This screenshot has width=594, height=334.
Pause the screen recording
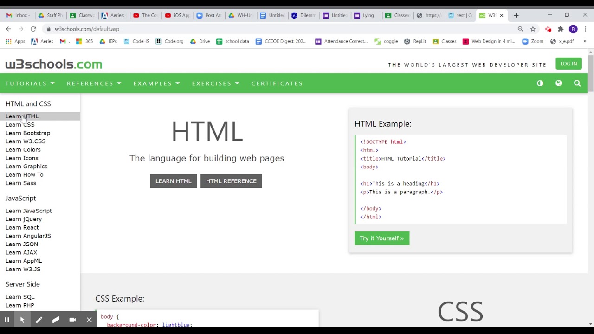(7, 320)
